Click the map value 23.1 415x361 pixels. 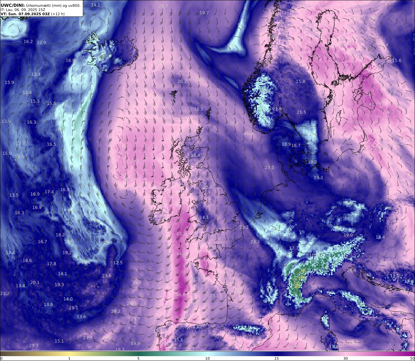point(214,296)
